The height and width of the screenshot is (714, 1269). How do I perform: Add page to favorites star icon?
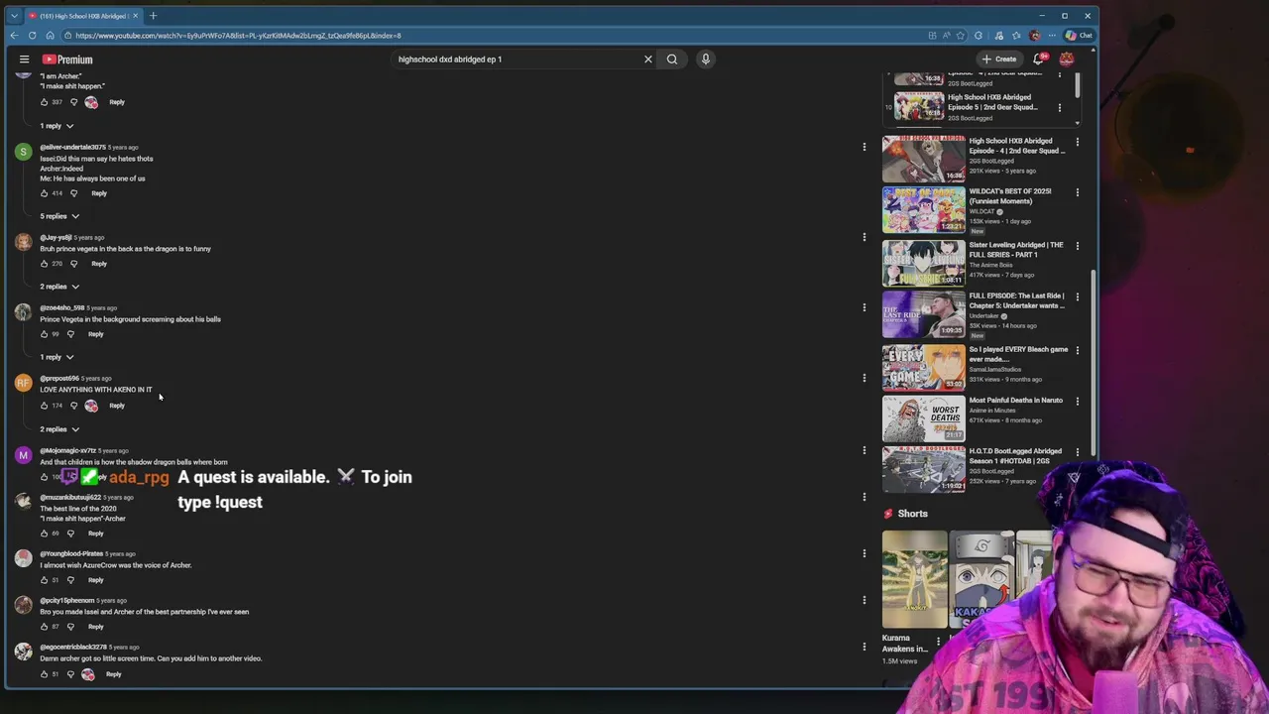[962, 36]
